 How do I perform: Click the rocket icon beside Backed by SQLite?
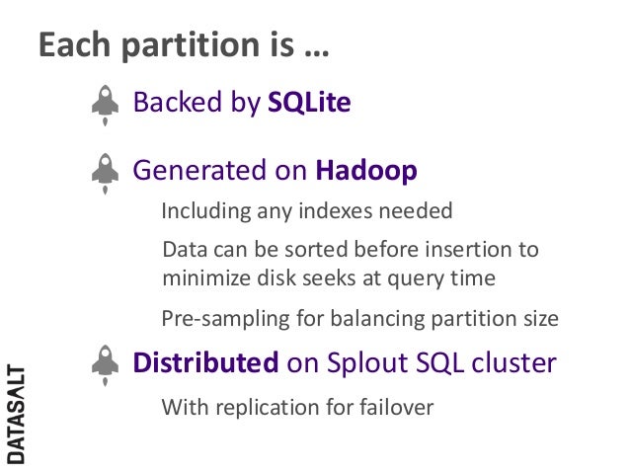[x=106, y=106]
